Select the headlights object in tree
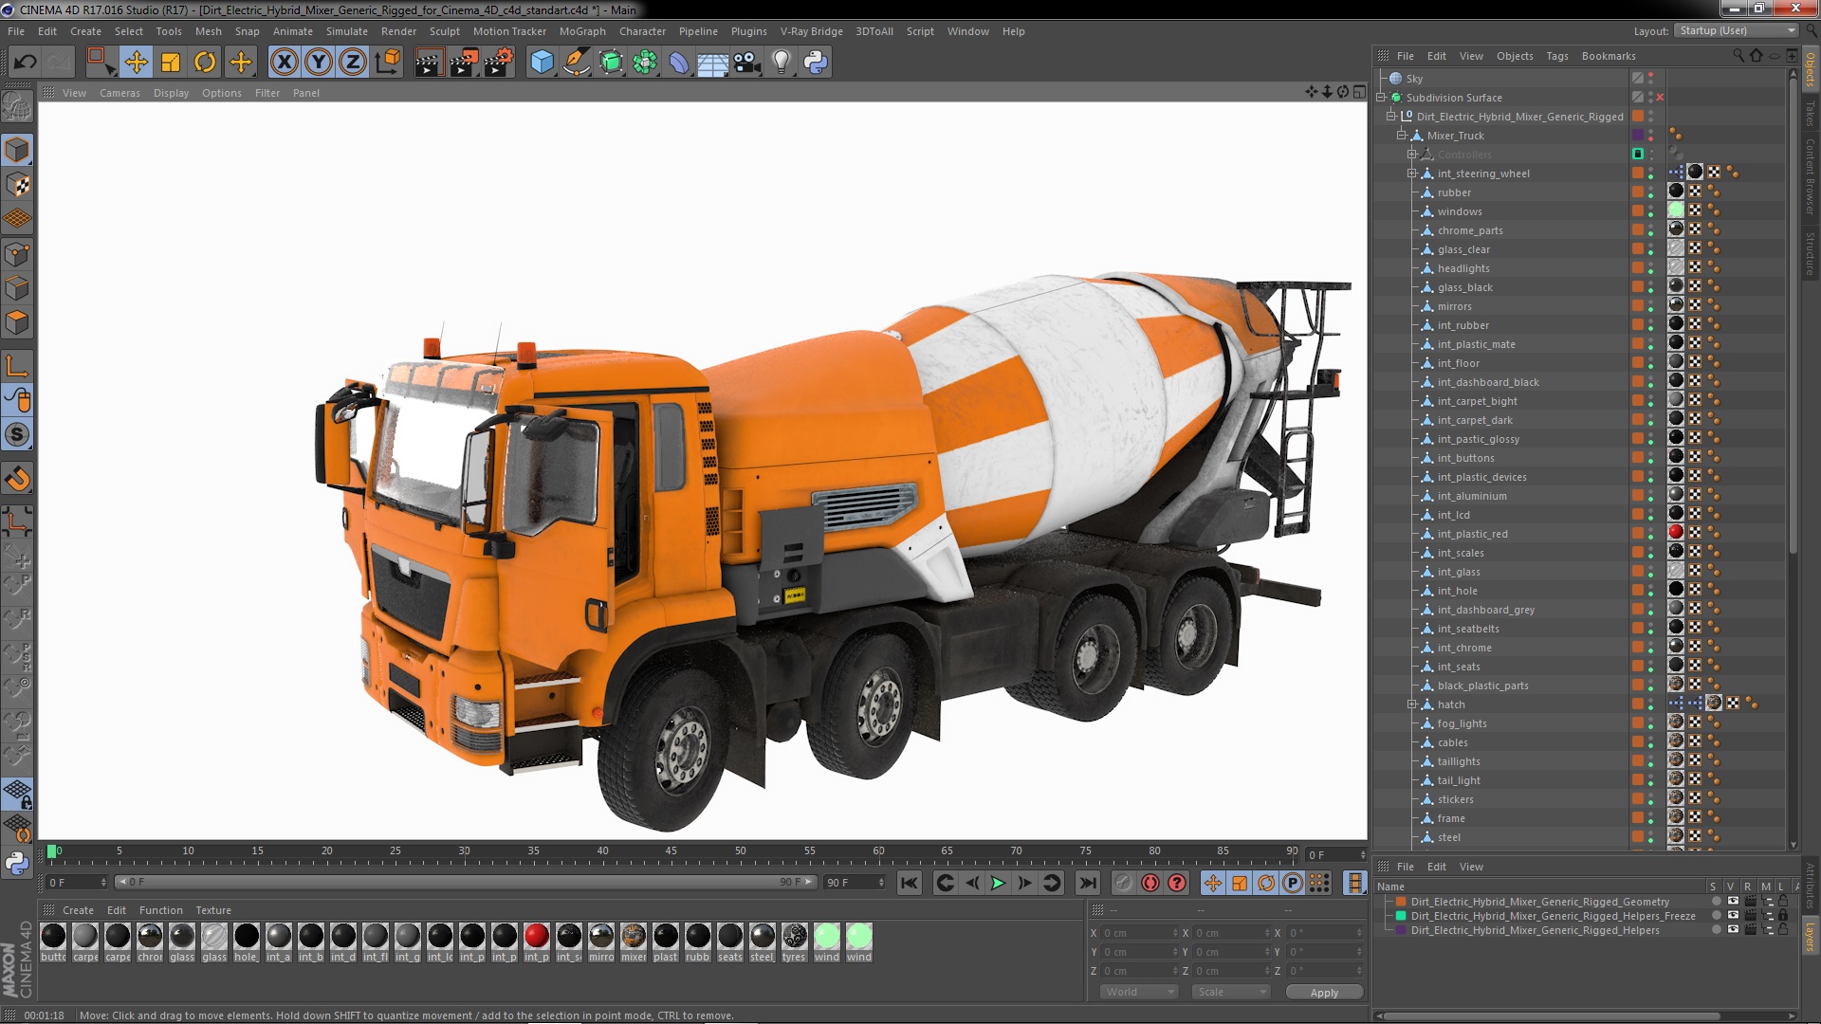1821x1024 pixels. pos(1463,268)
